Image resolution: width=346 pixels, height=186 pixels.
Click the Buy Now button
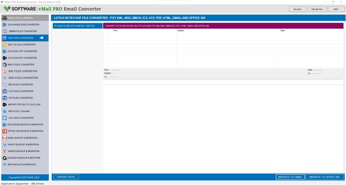tap(297, 9)
